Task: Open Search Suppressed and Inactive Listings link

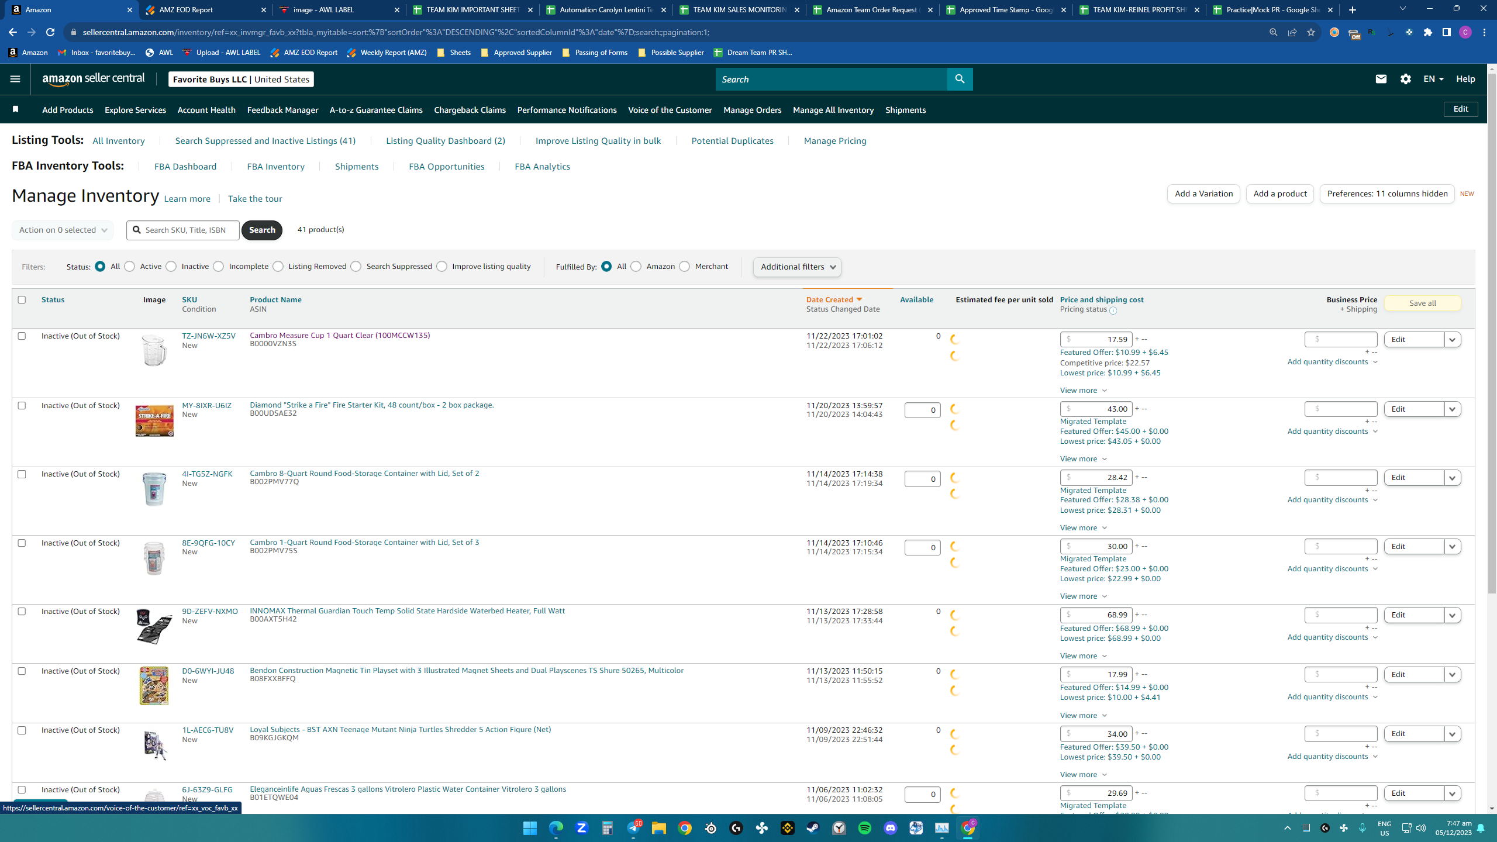Action: [265, 141]
